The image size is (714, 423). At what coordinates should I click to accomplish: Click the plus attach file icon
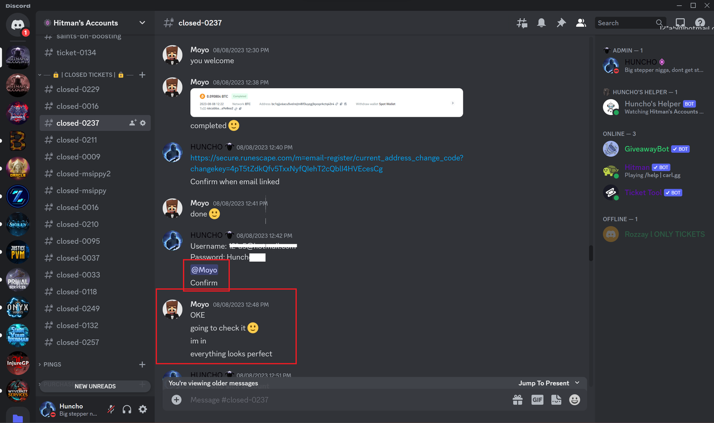[176, 400]
